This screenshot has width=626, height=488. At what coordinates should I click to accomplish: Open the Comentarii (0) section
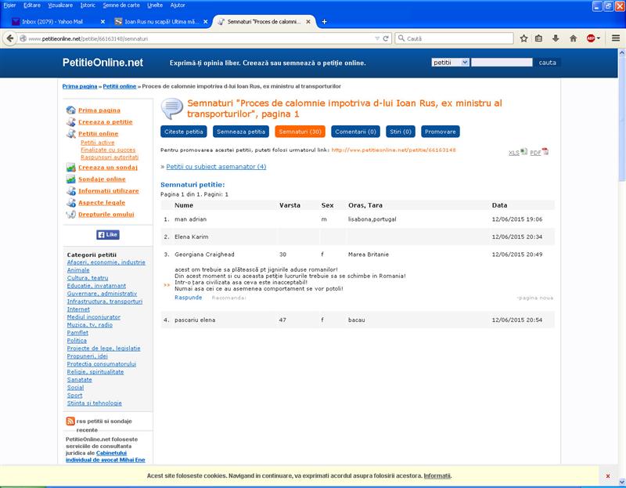[355, 132]
